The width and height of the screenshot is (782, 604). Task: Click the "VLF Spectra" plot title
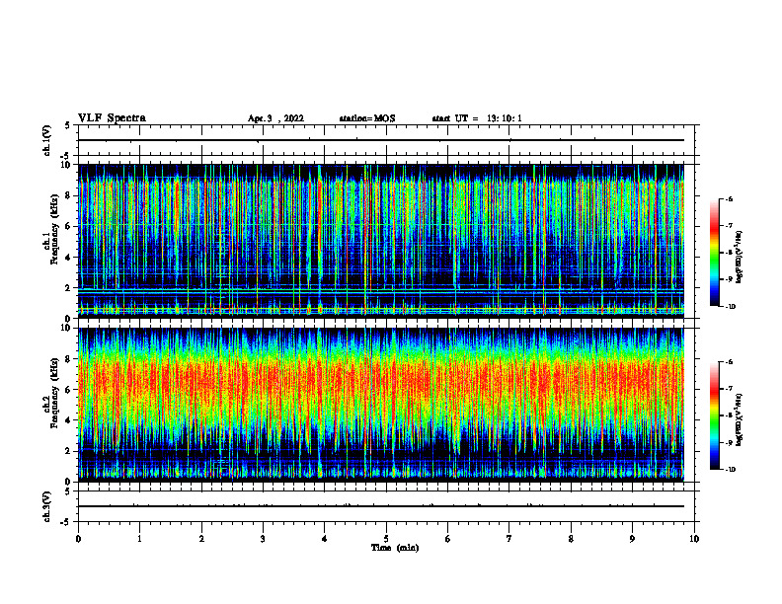[x=112, y=118]
